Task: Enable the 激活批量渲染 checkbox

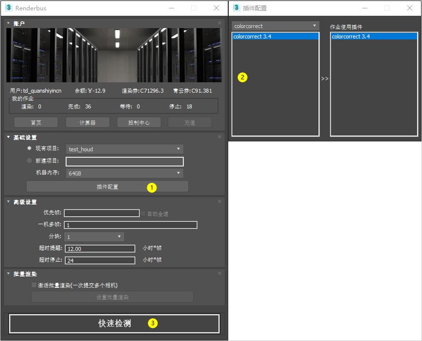Action: pyautogui.click(x=34, y=285)
